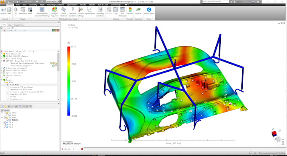Image resolution: width=287 pixels, height=156 pixels.
Task: Click the red delete layer toolbar icon
Action: tap(30, 106)
